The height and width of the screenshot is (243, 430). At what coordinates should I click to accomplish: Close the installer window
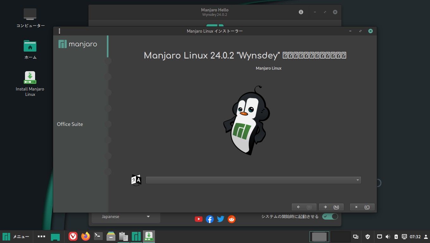pyautogui.click(x=371, y=31)
